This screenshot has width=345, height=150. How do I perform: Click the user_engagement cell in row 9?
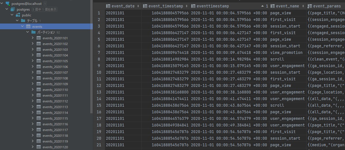pos(288,66)
